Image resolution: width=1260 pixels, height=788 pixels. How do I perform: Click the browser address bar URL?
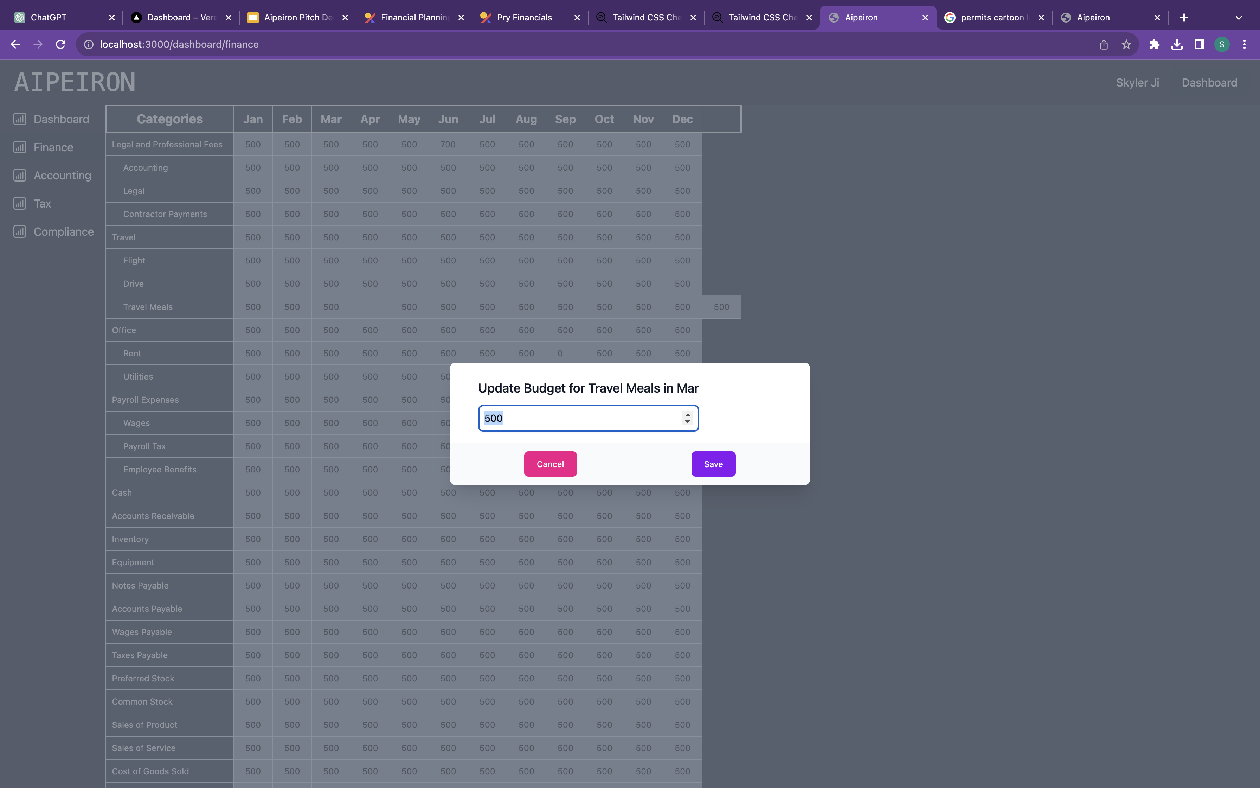click(x=179, y=44)
